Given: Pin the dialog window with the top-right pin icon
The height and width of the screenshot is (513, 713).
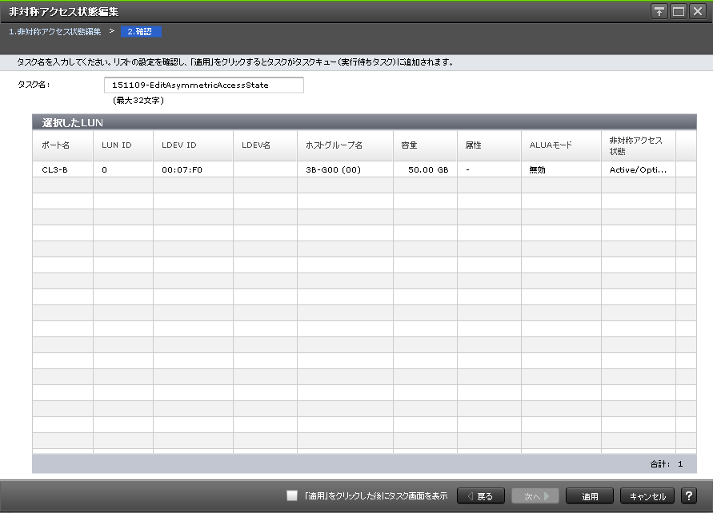Looking at the screenshot, I should pos(659,11).
